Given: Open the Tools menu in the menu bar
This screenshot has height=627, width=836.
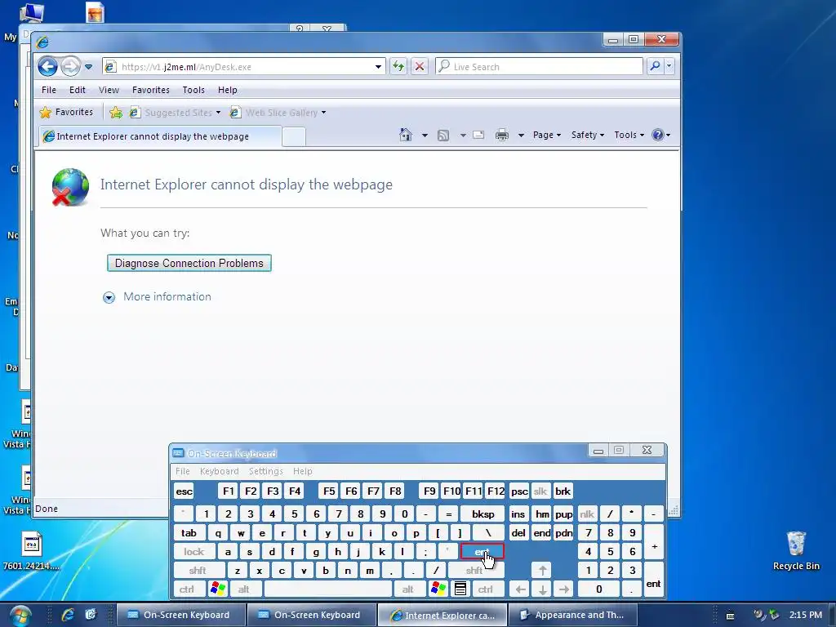Looking at the screenshot, I should coord(193,90).
